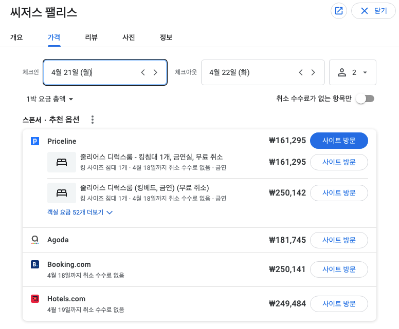Open sponsored options three-dot menu
The width and height of the screenshot is (399, 329).
point(93,120)
